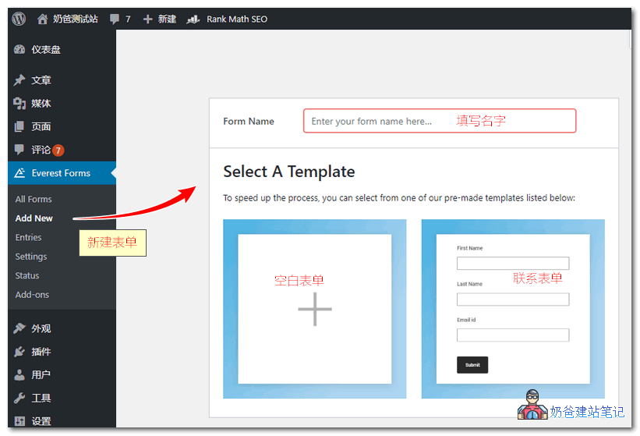Viewport: 640px width, 436px height.
Task: Click the posts pushpin icon
Action: click(x=20, y=80)
